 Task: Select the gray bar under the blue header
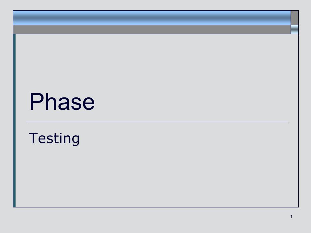click(152, 29)
